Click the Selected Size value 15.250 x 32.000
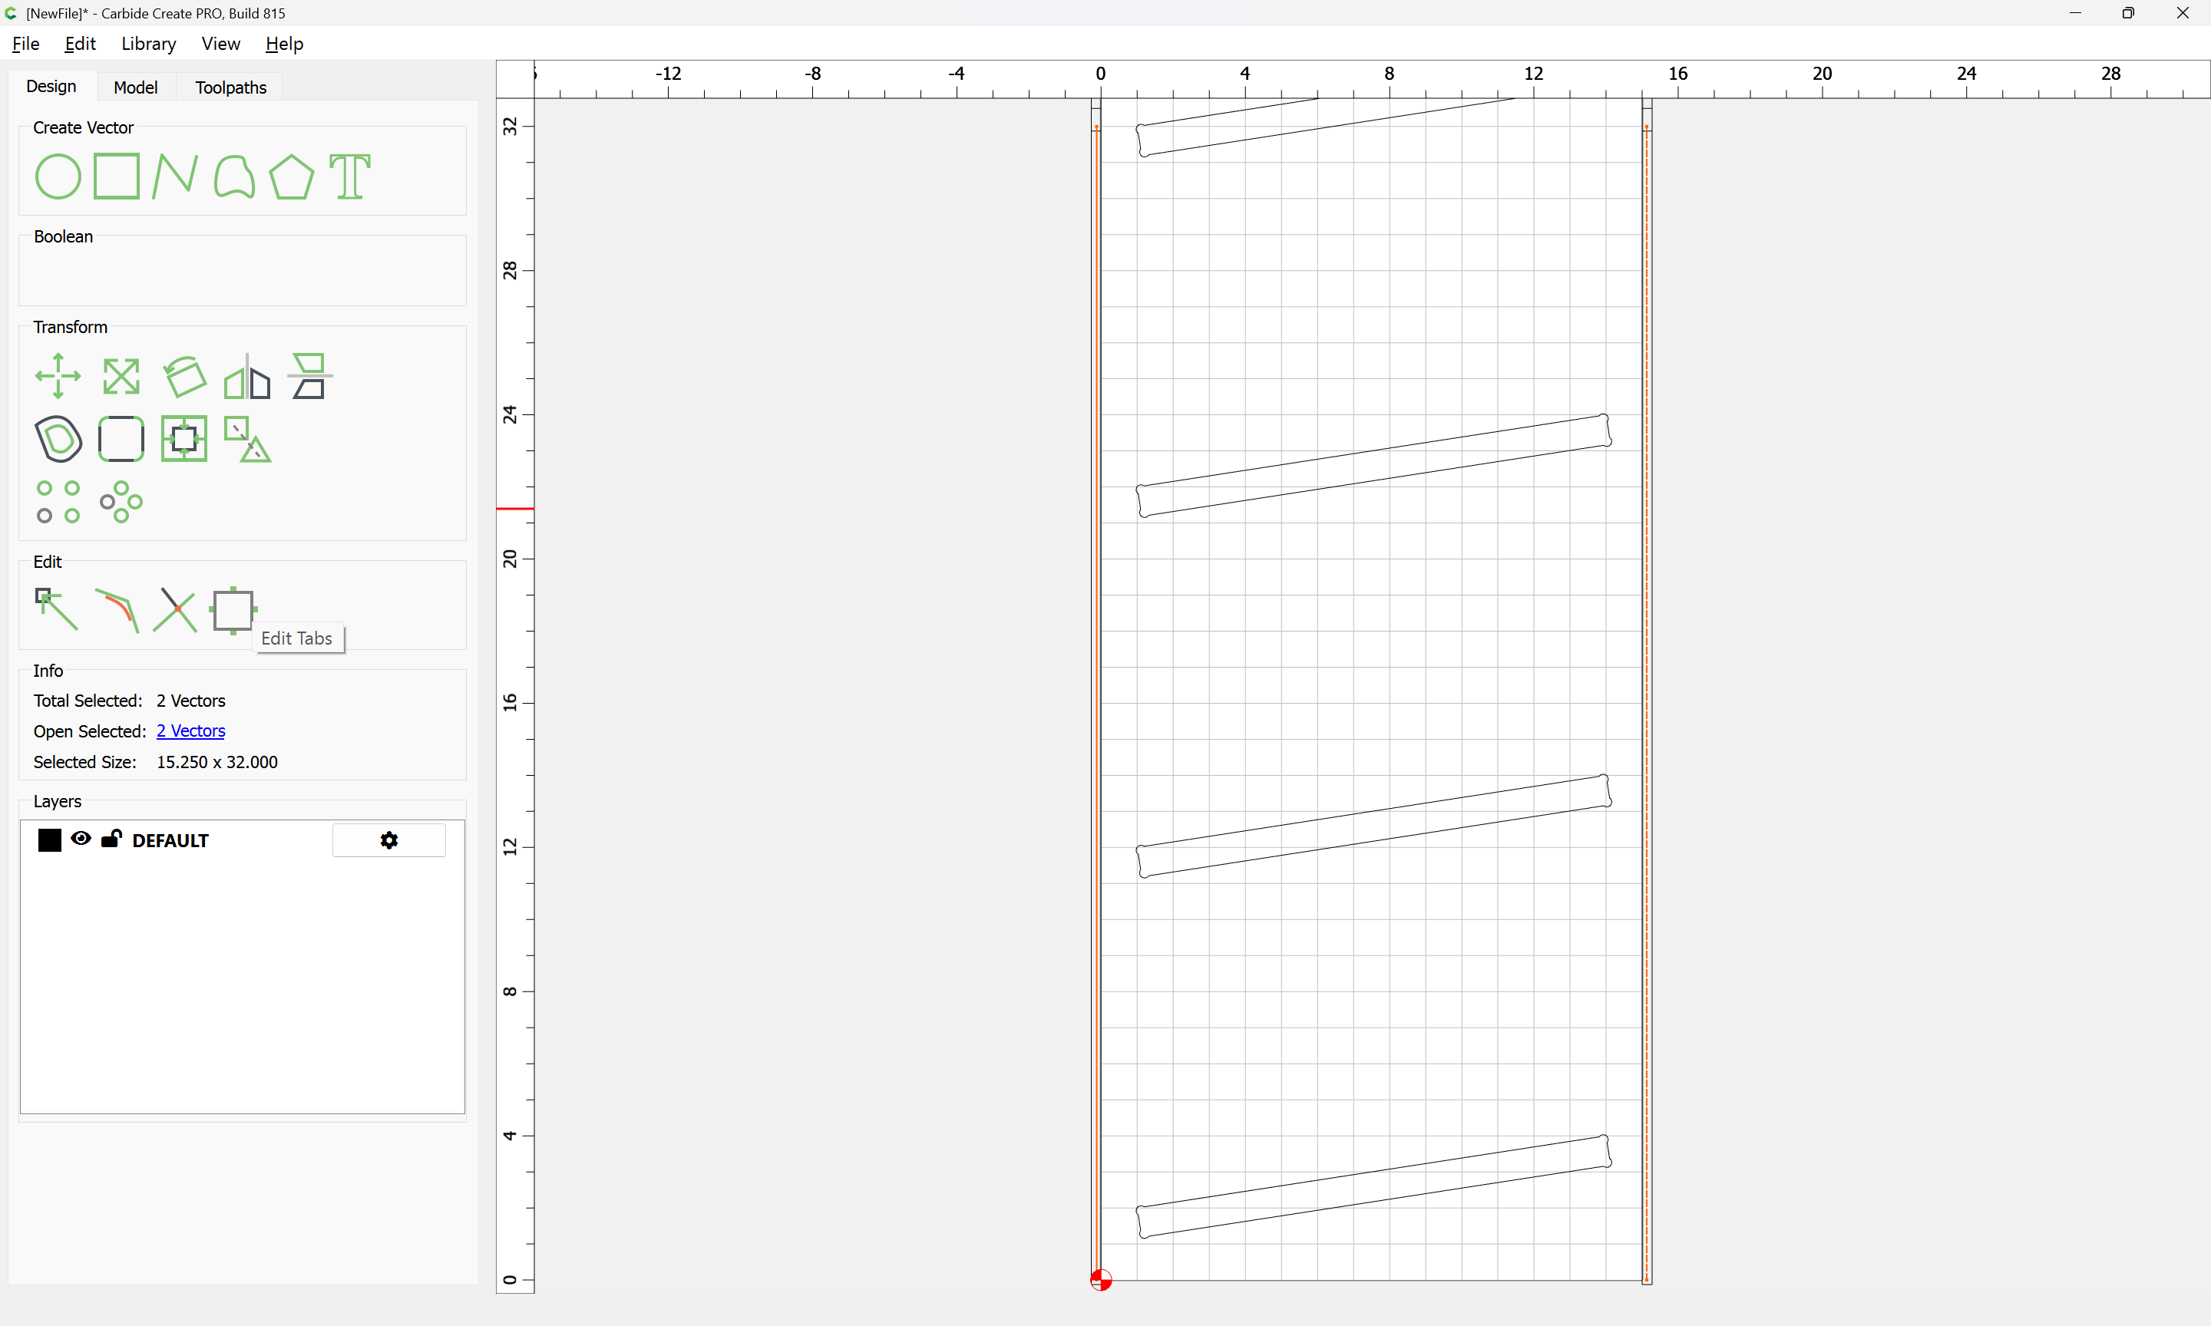 pyautogui.click(x=217, y=762)
